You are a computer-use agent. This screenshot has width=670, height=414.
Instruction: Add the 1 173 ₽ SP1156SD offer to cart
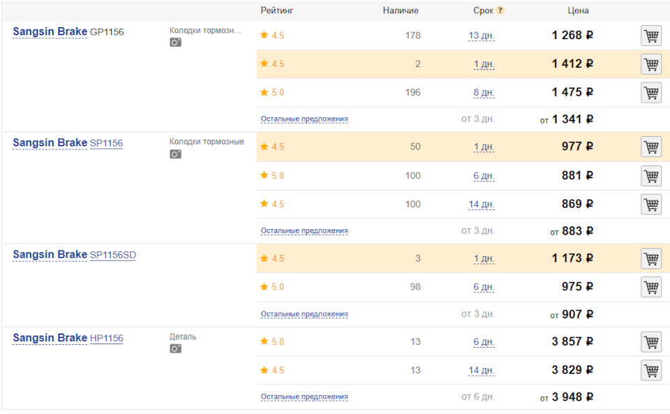pos(651,259)
